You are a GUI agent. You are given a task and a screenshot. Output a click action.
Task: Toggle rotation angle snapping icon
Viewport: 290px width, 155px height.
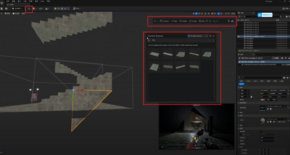pyautogui.click(x=219, y=14)
